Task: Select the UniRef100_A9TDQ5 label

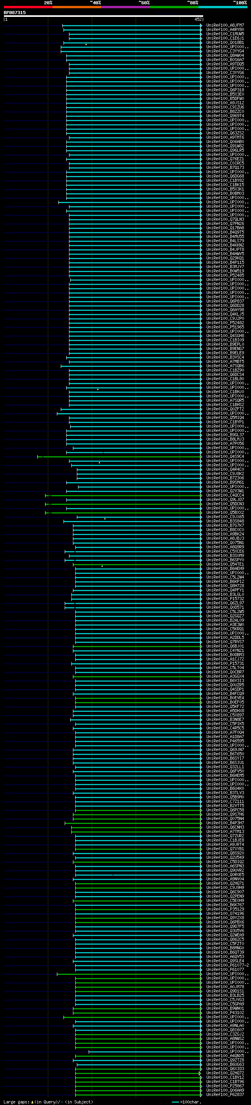Action: (x=225, y=64)
